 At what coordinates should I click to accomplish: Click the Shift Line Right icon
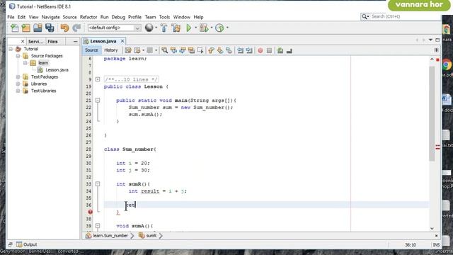pos(249,50)
